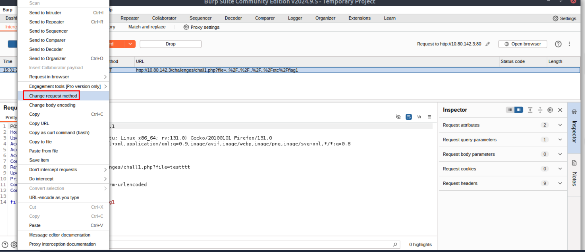The width and height of the screenshot is (585, 252).
Task: Open request editor hamburger options menu
Action: point(429,117)
